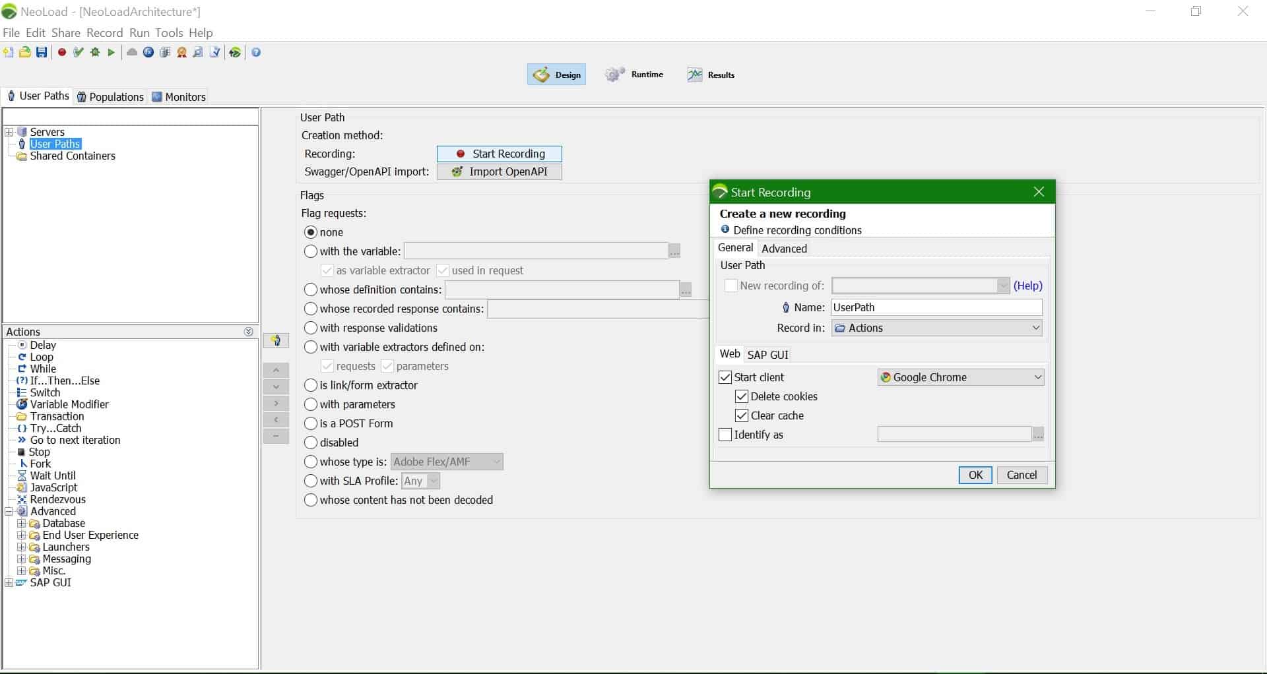Select the 'none' flag requests radio
Screen dimensions: 1267x674
click(x=311, y=232)
